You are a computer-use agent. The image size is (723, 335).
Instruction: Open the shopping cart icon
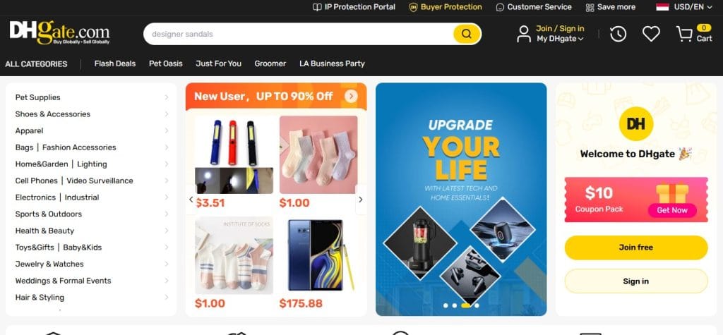click(684, 34)
